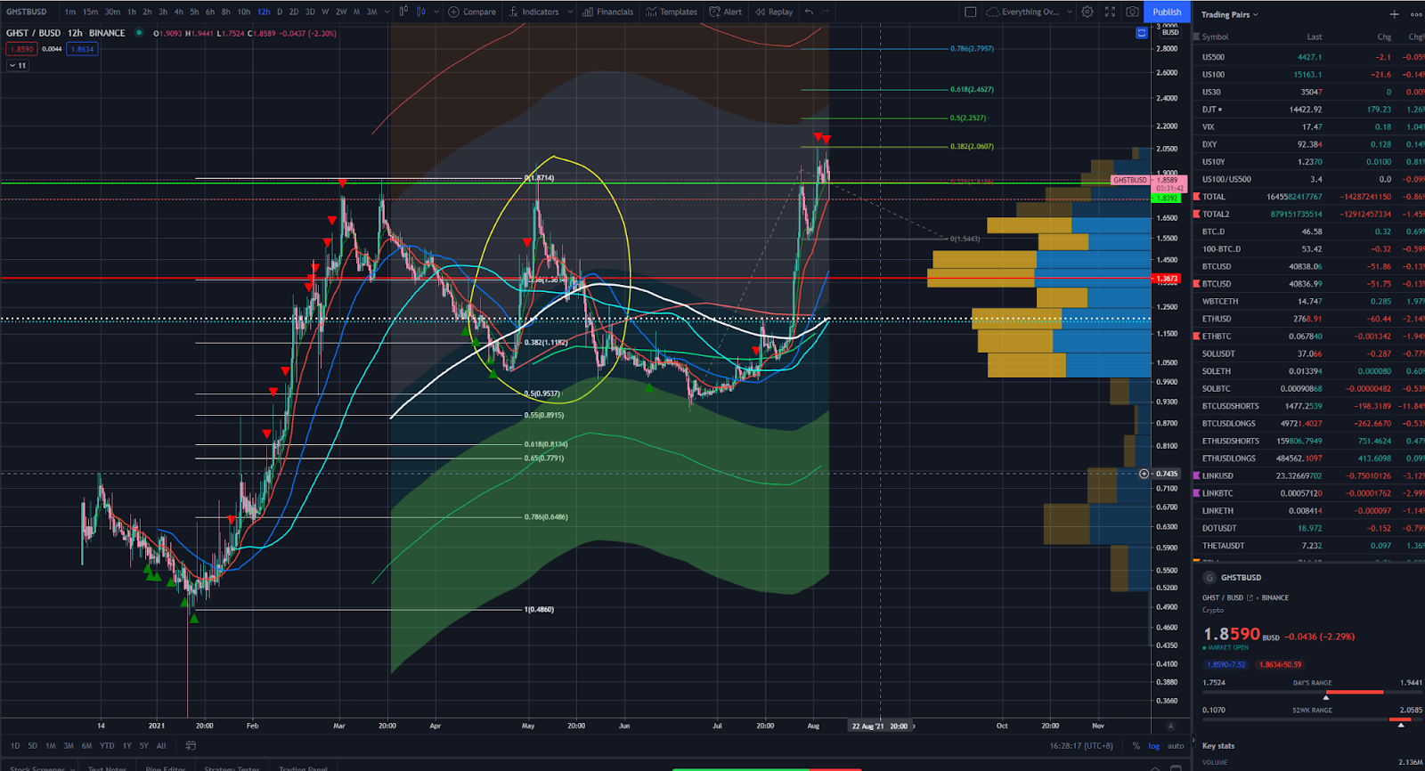This screenshot has height=771, width=1425.
Task: Click the blue Publish button
Action: [x=1167, y=12]
